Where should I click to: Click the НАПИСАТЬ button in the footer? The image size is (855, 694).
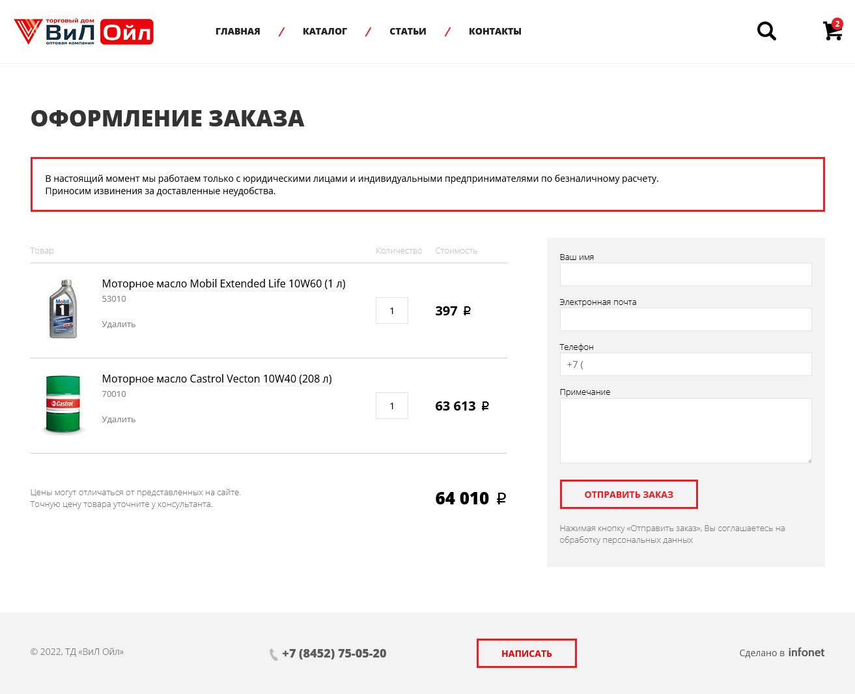pyautogui.click(x=526, y=653)
